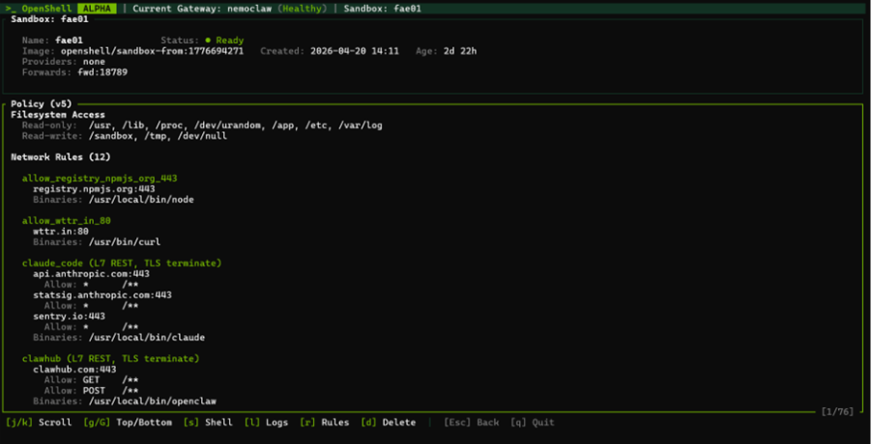Viewport: 871px width, 444px height.
Task: Click the Allow GET /** line
Action: [91, 379]
